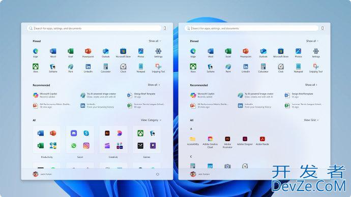Viewport: 351px width, 197px height.
Task: Open Solitaire in right Start menu
Action: 211,68
